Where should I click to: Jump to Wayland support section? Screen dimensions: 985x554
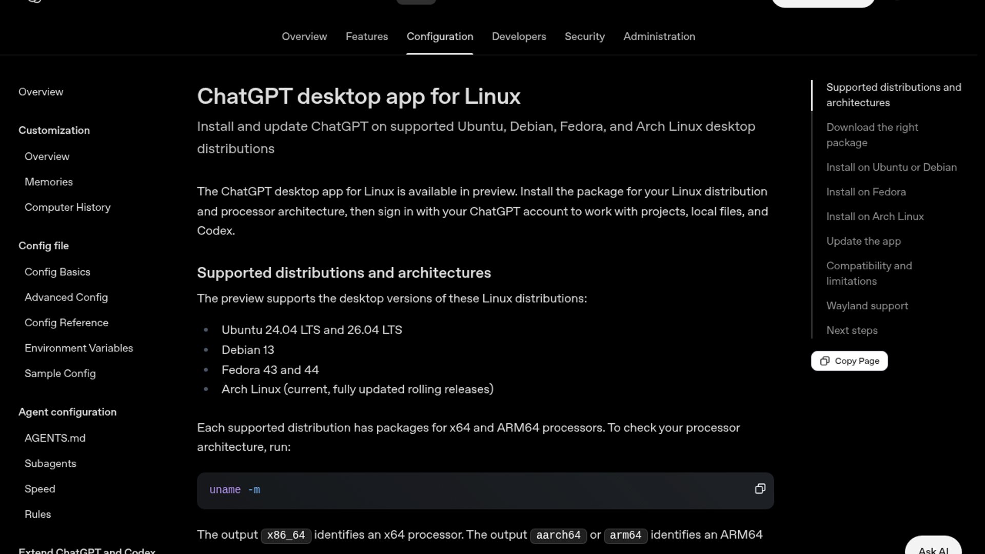coord(867,306)
